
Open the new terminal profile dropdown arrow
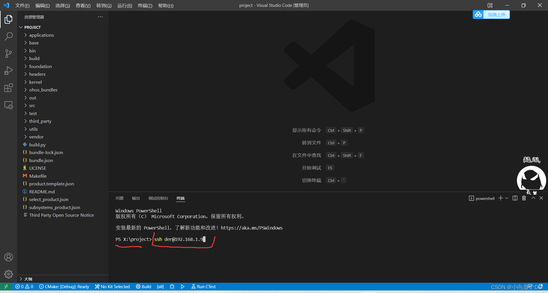tap(507, 198)
